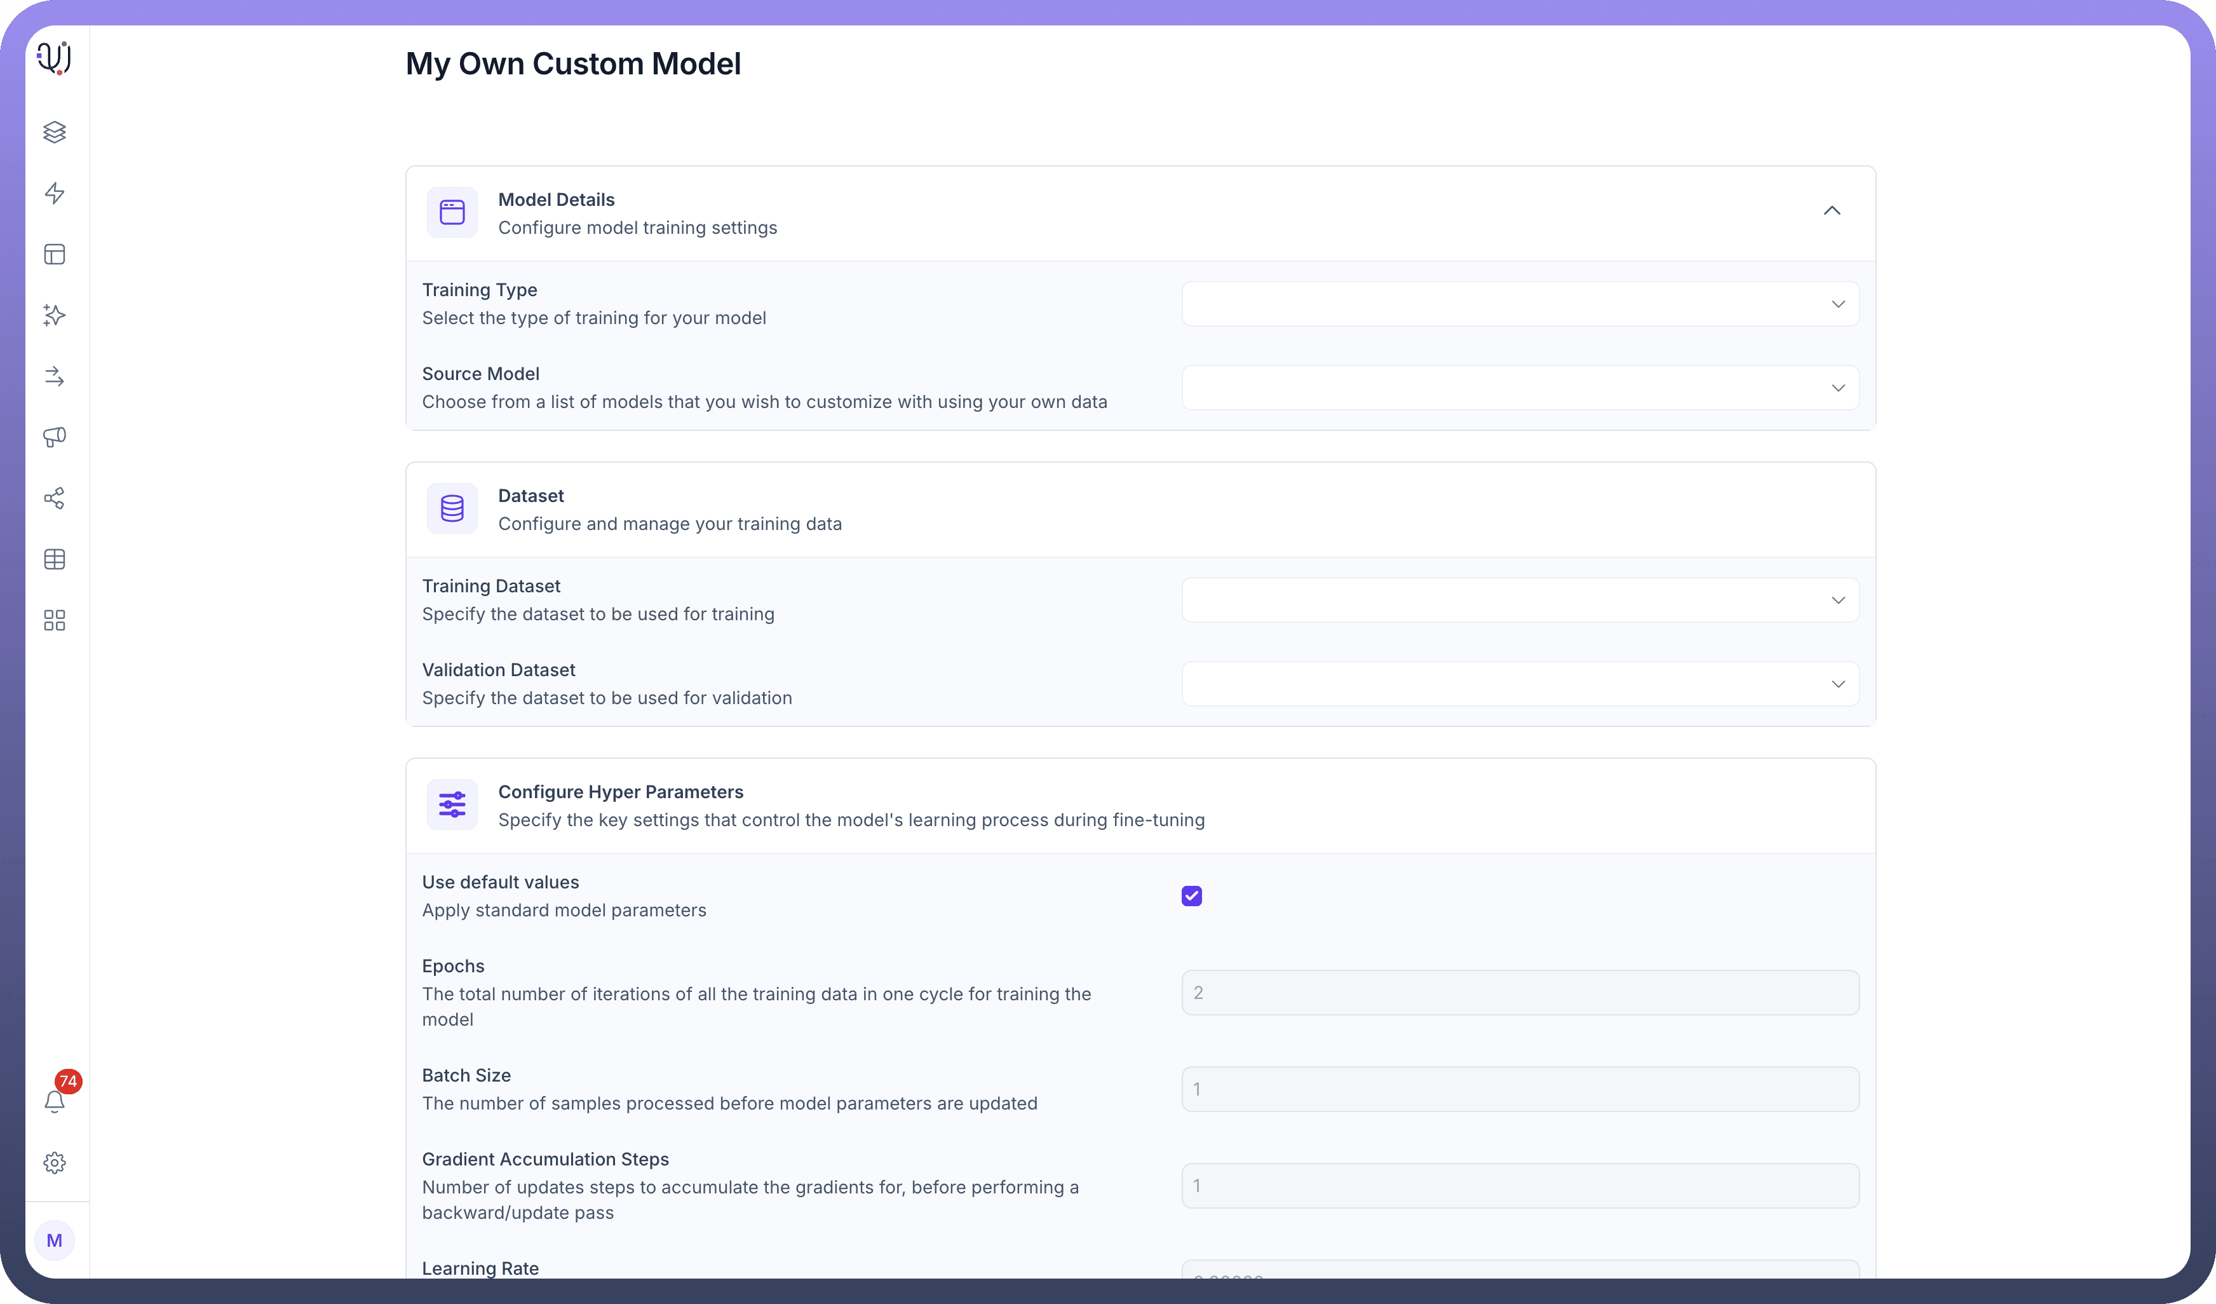Open the four-squares apps sidebar icon
The width and height of the screenshot is (2216, 1304).
coord(55,621)
